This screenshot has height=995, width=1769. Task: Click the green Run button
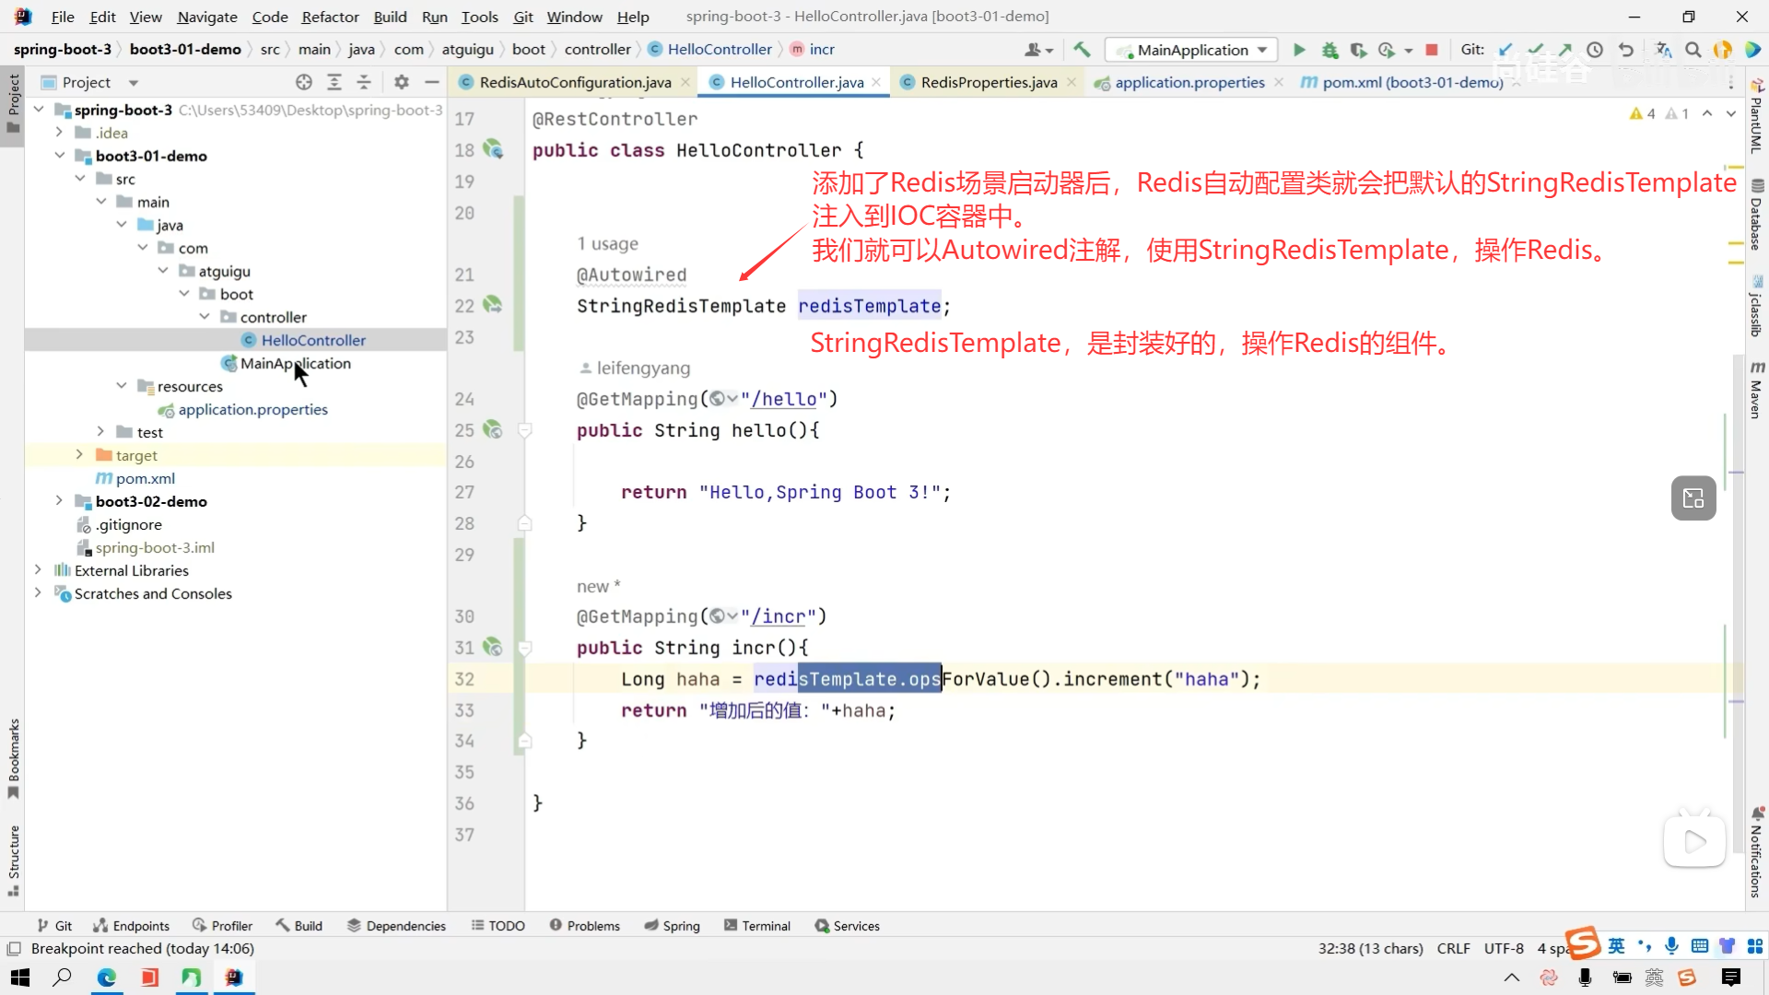click(x=1299, y=50)
